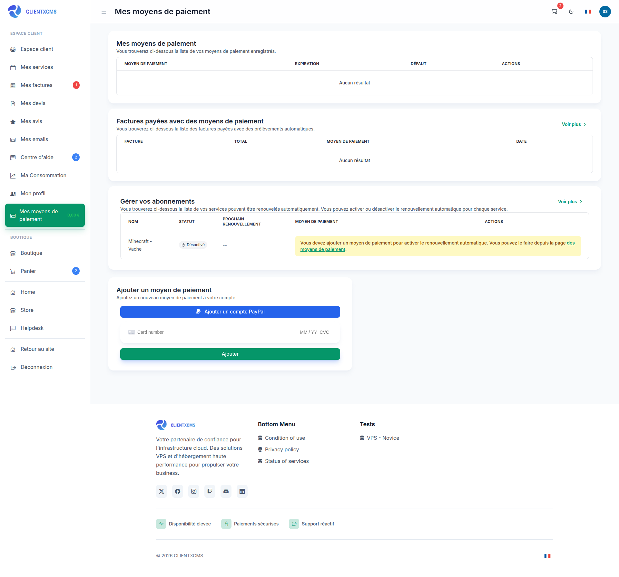Open Facebook social icon in footer

(x=178, y=491)
